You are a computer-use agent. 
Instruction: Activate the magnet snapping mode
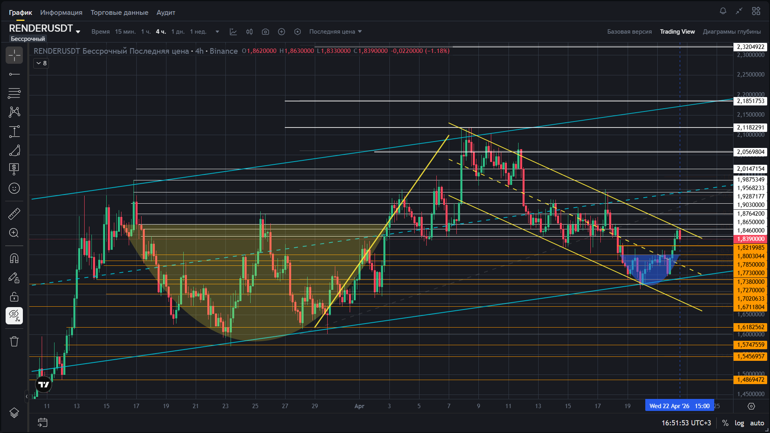[x=14, y=258]
